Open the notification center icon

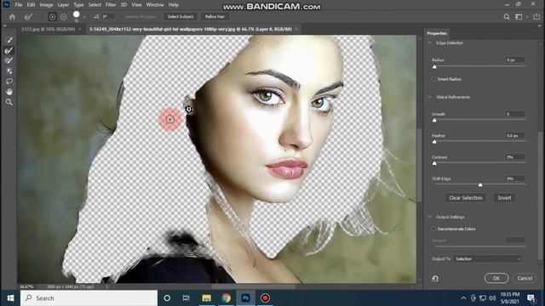click(531, 298)
